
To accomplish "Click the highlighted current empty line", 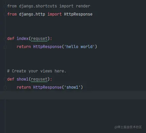I will pyautogui.click(x=73, y=95).
